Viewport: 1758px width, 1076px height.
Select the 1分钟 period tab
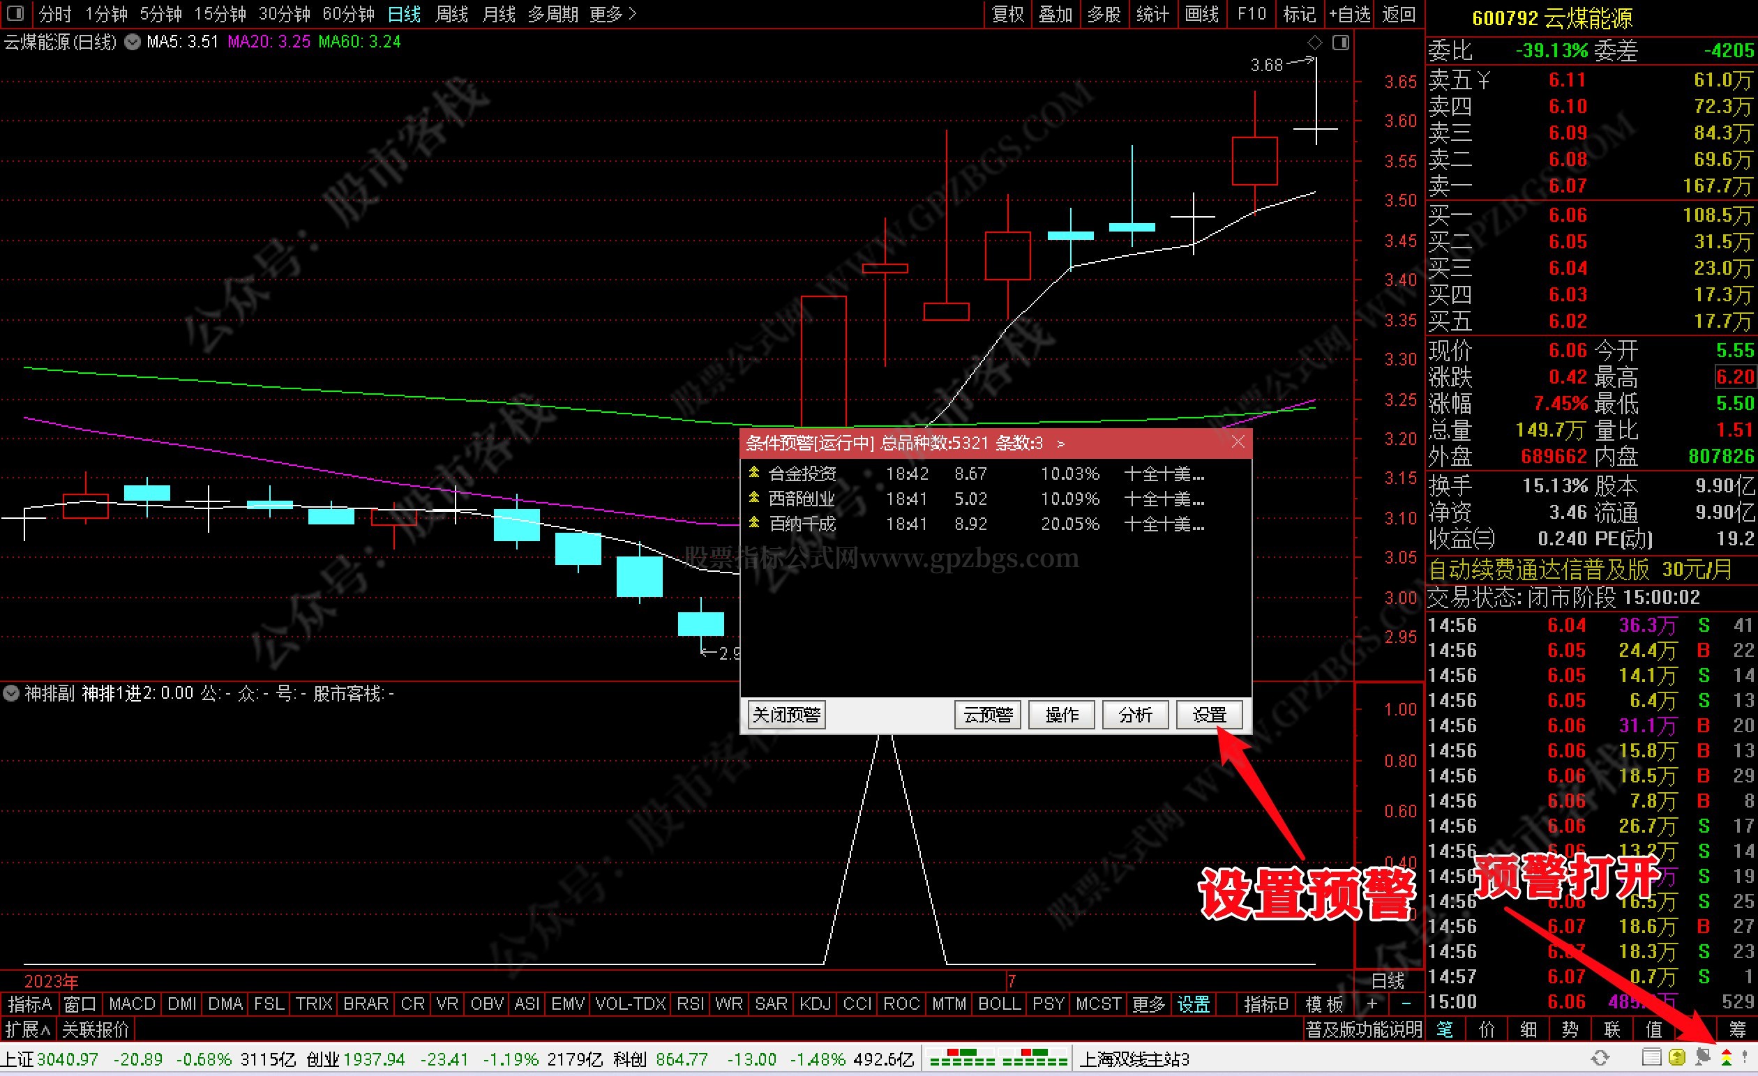(x=105, y=13)
